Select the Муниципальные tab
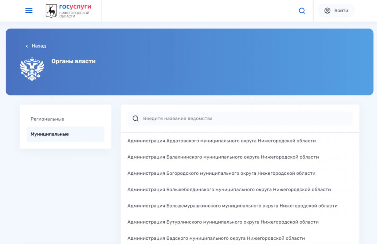Screen dimensions: 377x244 pos(50,134)
